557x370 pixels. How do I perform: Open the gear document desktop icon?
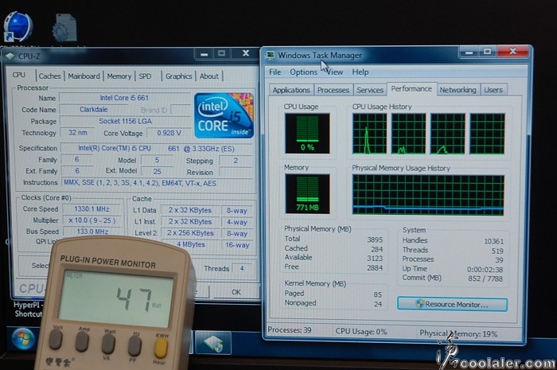point(64,28)
